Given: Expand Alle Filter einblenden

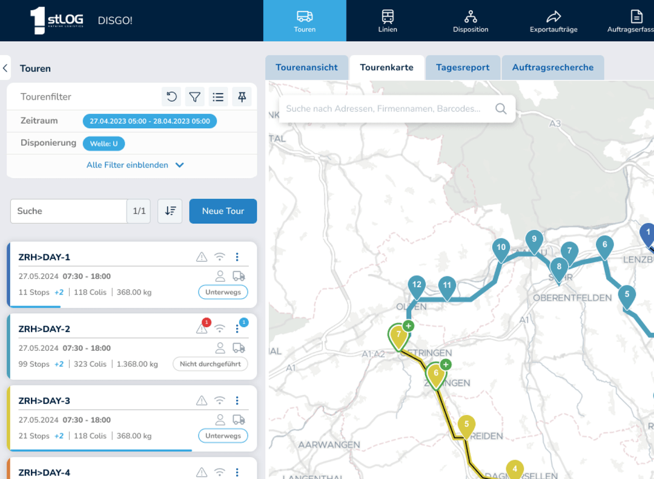Looking at the screenshot, I should [x=134, y=165].
